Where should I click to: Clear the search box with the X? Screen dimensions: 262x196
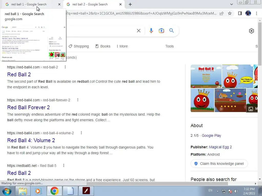tap(138, 31)
